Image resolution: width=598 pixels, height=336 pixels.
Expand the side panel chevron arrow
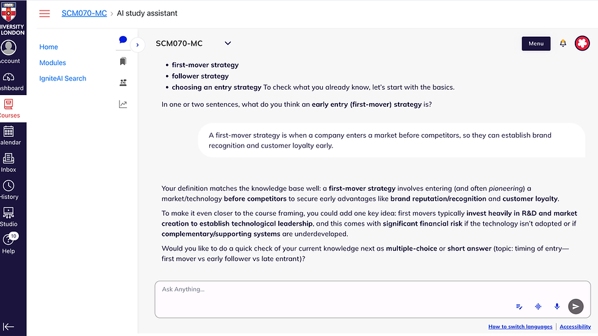(x=137, y=45)
